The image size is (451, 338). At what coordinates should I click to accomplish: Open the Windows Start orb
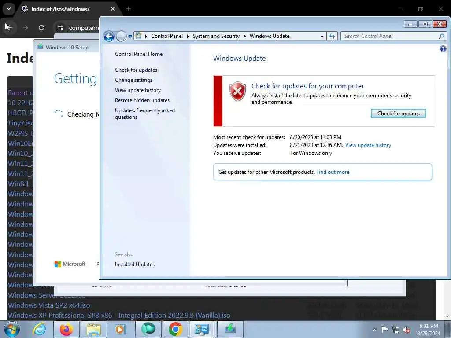pyautogui.click(x=12, y=329)
